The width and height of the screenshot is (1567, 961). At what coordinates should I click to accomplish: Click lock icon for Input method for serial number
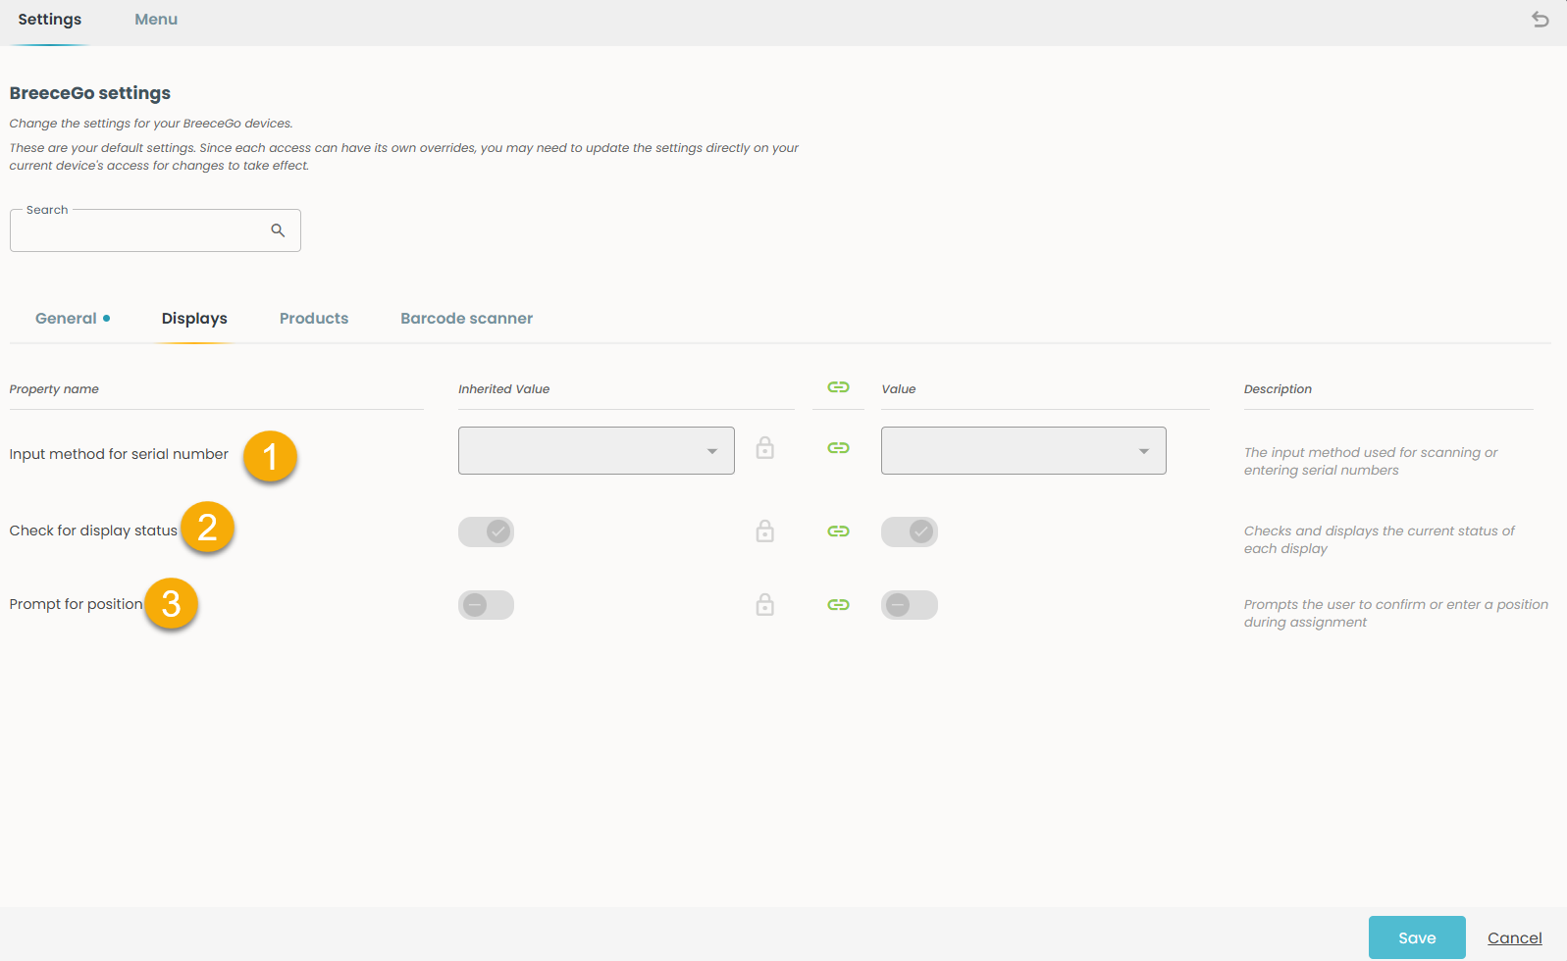click(765, 448)
